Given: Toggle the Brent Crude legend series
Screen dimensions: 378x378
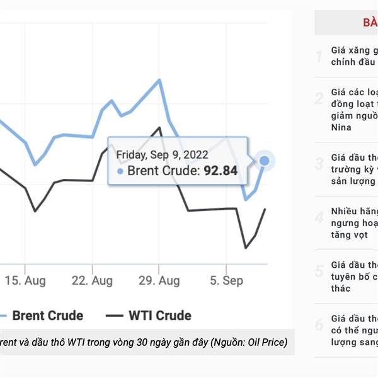Looking at the screenshot, I should [x=42, y=316].
